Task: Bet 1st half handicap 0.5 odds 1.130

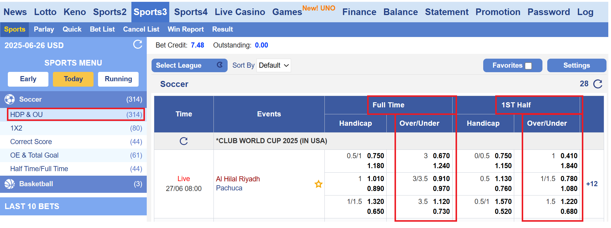Action: (x=503, y=179)
